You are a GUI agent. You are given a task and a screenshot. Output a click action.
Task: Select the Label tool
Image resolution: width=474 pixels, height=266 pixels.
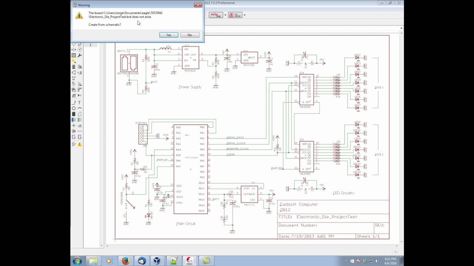pyautogui.click(x=80, y=125)
